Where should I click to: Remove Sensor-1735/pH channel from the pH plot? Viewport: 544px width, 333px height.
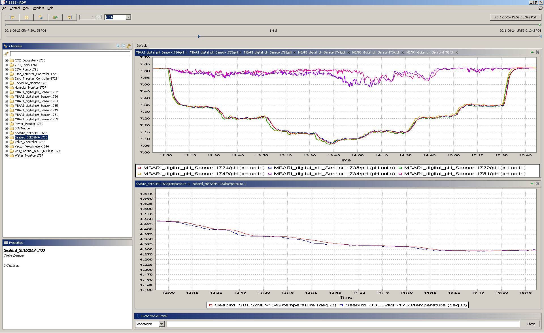tap(241, 53)
